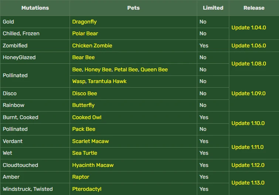
Task: Click the Scarlet Macaw link
Action: [91, 141]
